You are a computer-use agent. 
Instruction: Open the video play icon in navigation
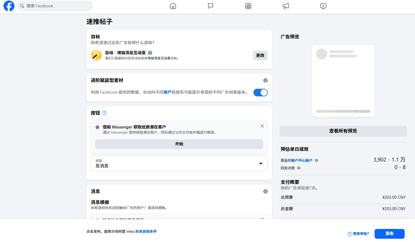click(323, 6)
